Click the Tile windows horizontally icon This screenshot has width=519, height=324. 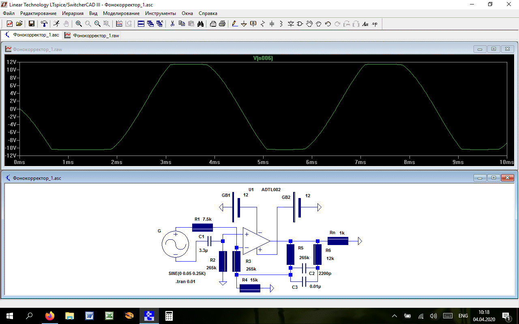[141, 24]
